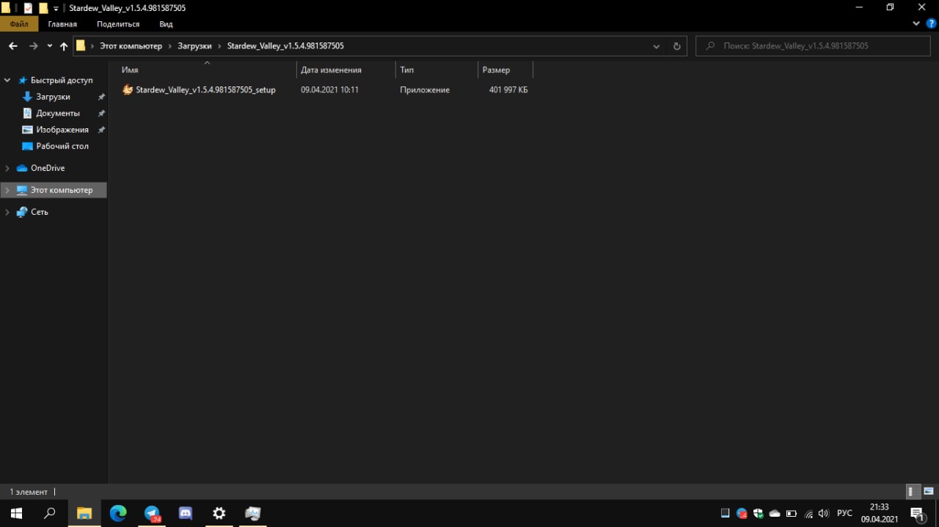Open the Stardew_Valley setup file icon

(x=128, y=90)
